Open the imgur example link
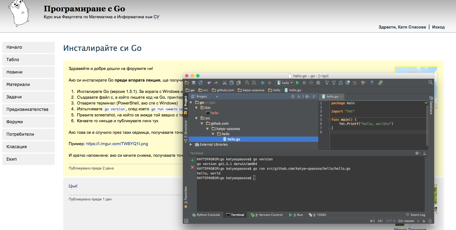The height and width of the screenshot is (230, 456). point(117,144)
